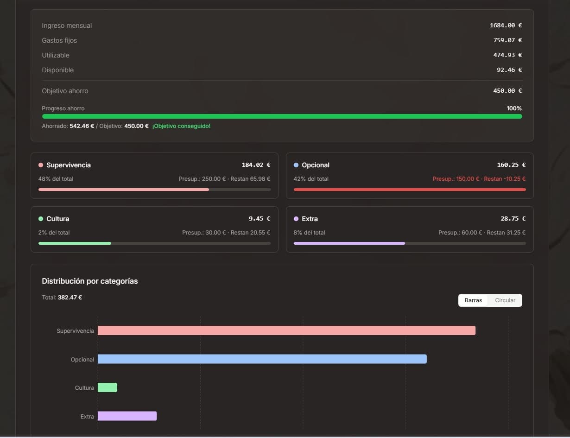Click the blue dot beside Opcional

pyautogui.click(x=296, y=165)
